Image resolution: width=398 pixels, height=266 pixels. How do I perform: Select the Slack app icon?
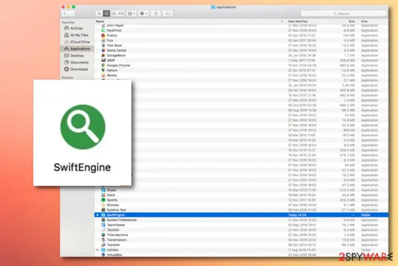click(103, 195)
